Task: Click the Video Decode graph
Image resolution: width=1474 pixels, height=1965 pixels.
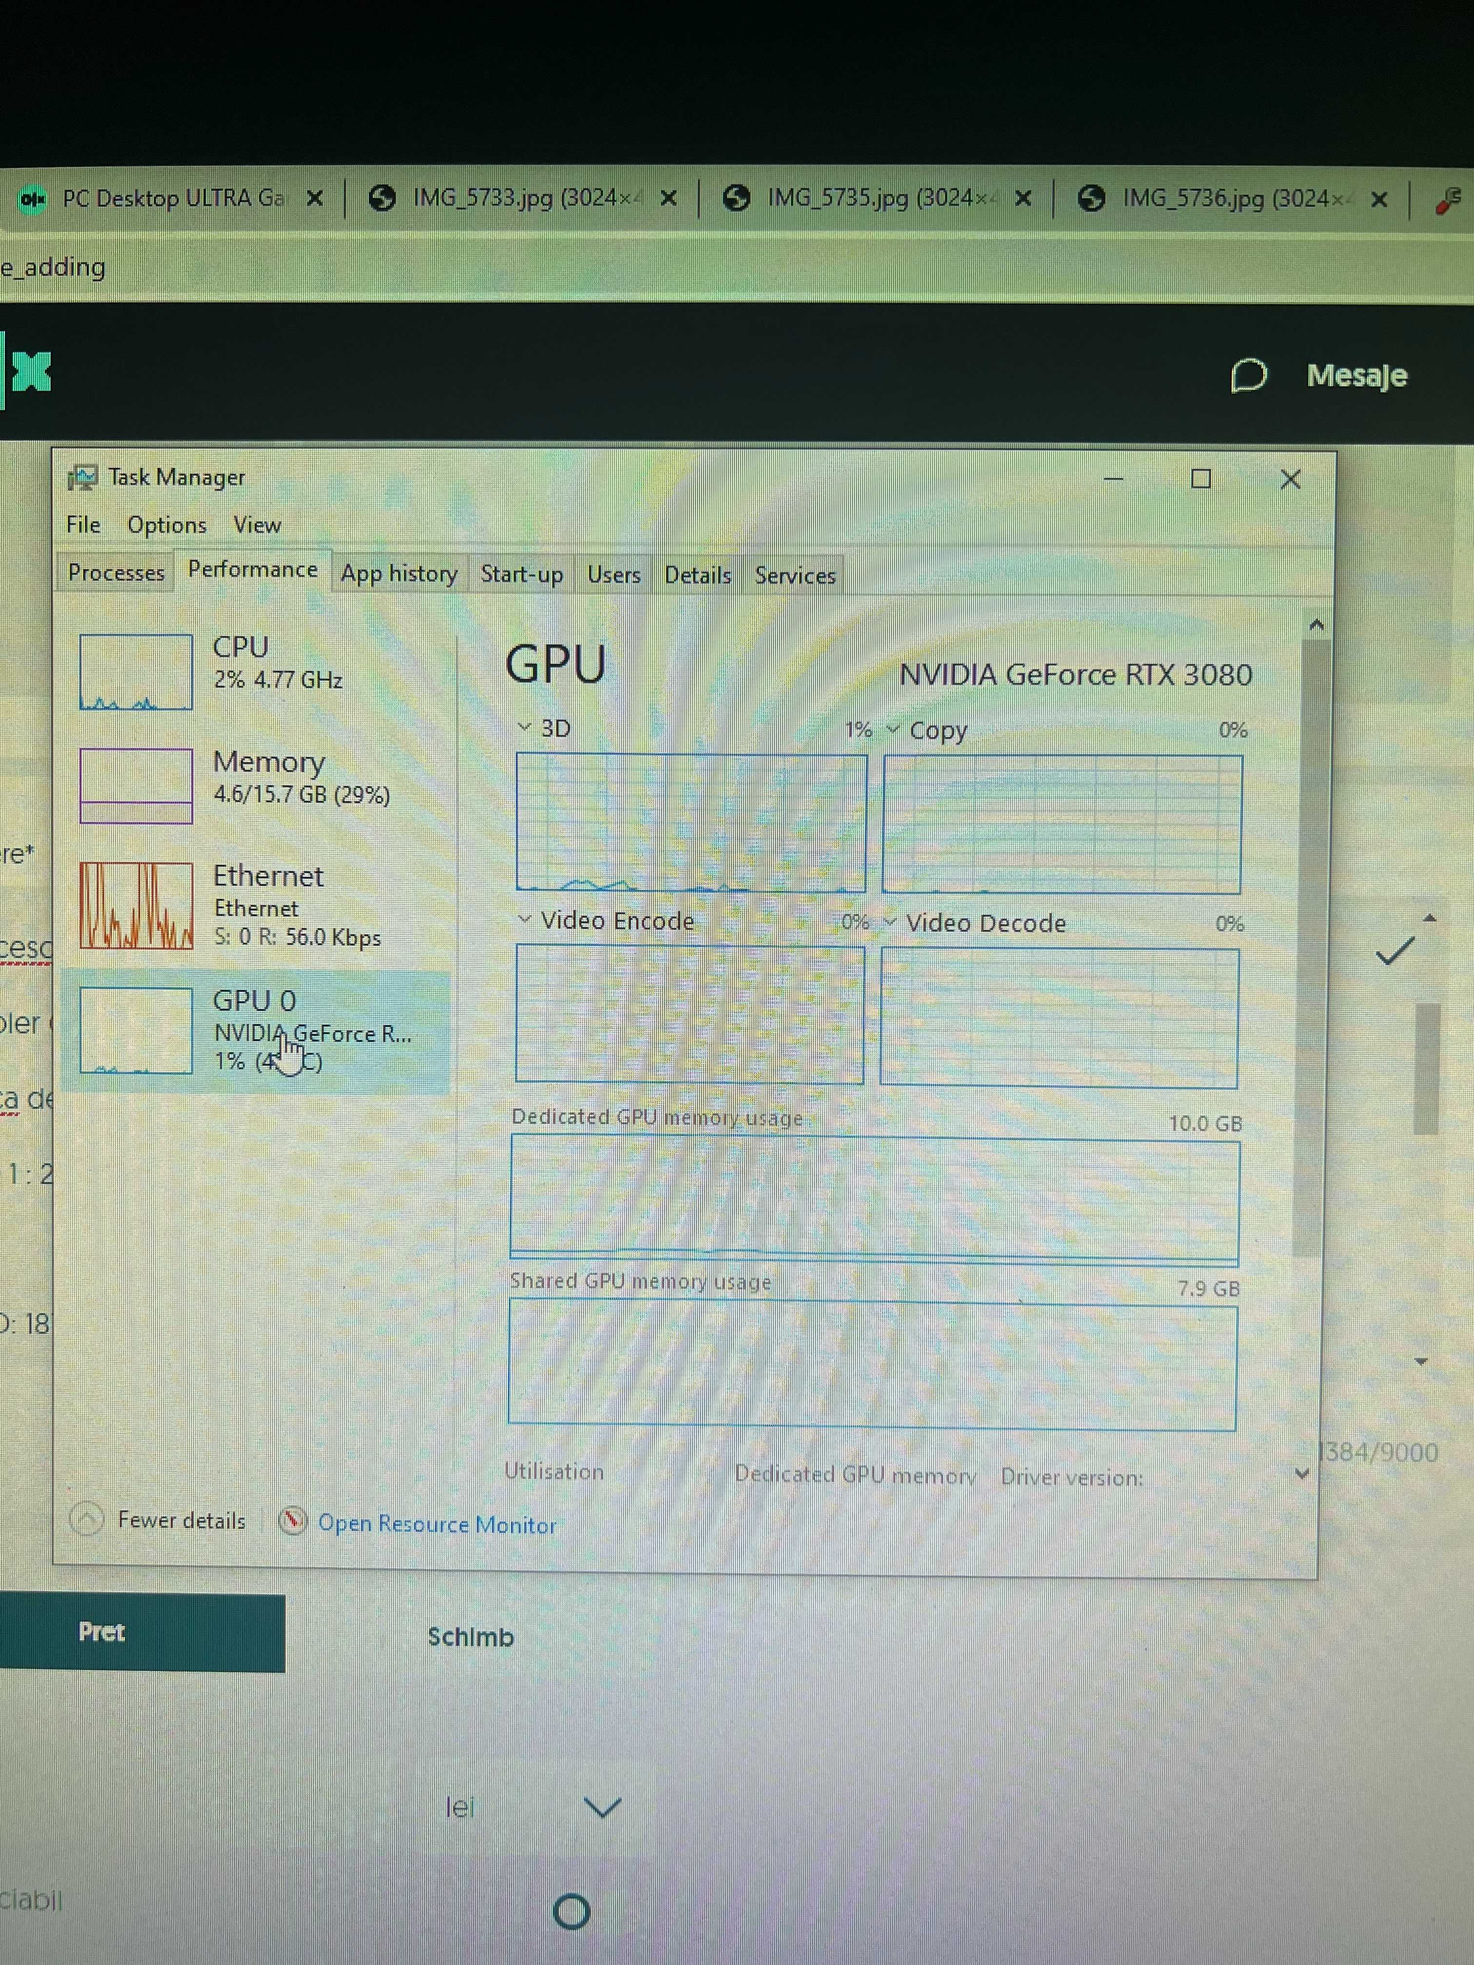Action: point(1059,1018)
